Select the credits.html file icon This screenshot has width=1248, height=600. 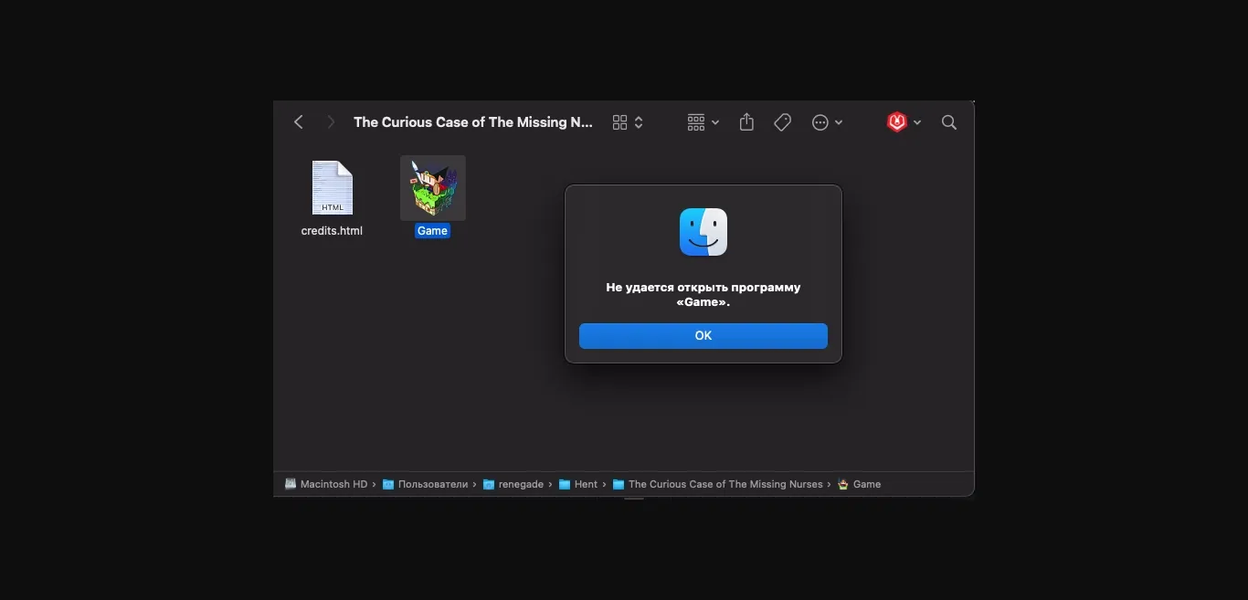coord(332,187)
